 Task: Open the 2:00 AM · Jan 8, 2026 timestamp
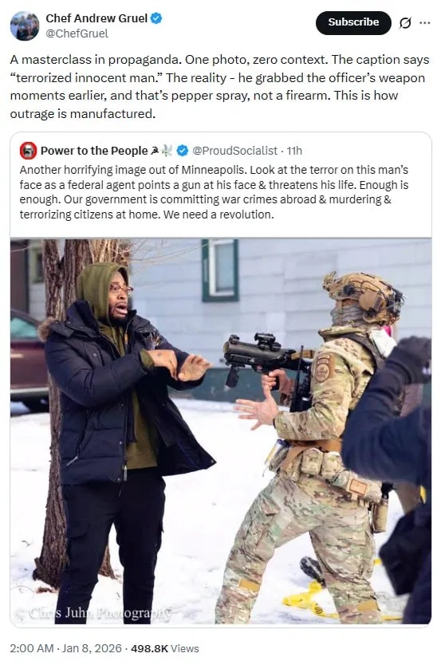(x=65, y=648)
